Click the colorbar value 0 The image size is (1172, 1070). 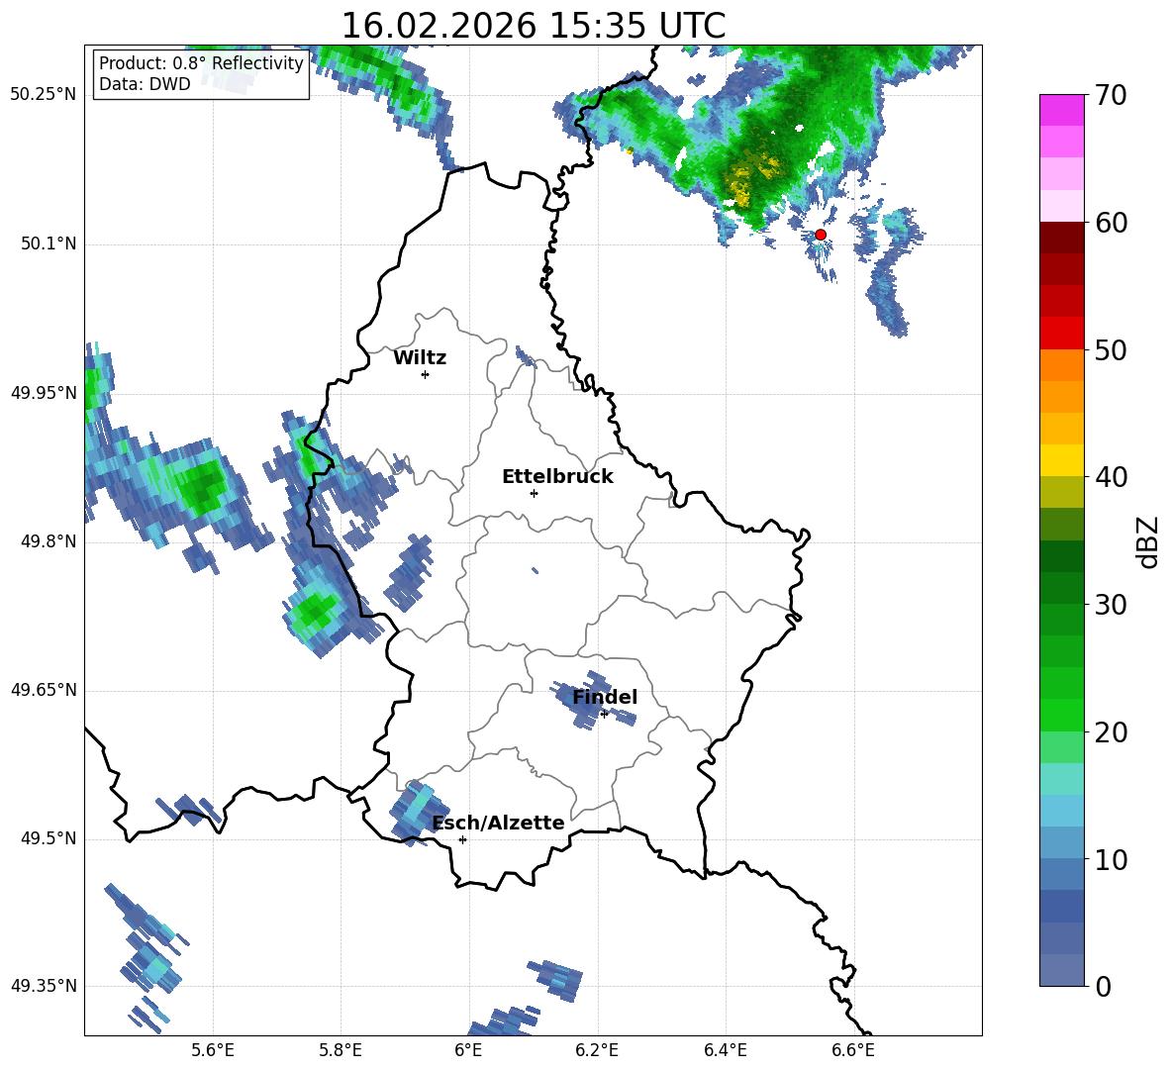1103,987
